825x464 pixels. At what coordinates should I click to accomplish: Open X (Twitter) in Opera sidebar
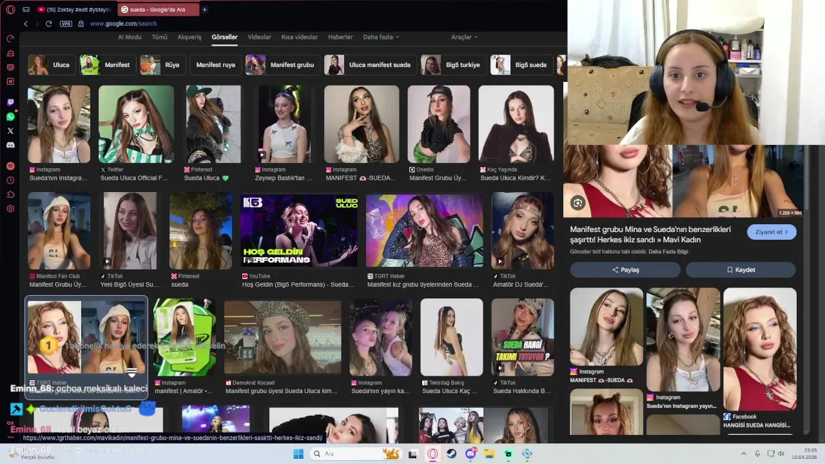[x=10, y=131]
